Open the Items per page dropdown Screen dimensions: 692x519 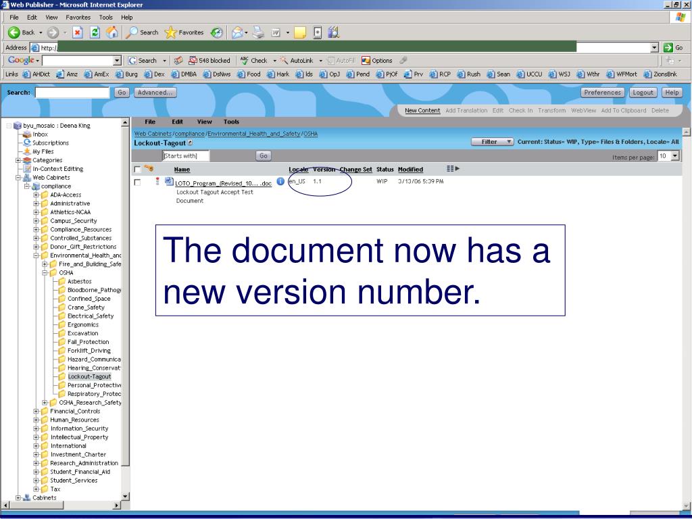click(674, 156)
